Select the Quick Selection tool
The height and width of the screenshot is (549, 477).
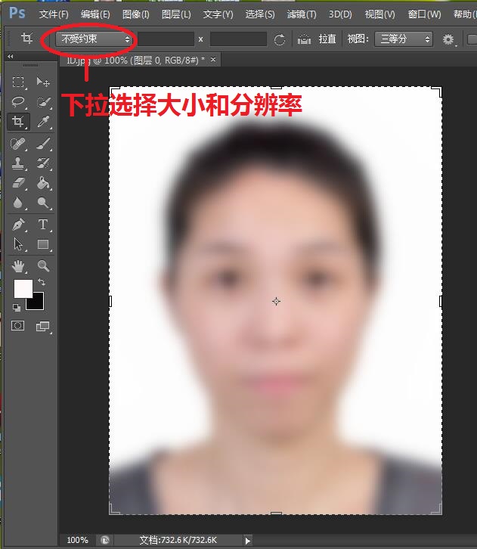[x=43, y=102]
